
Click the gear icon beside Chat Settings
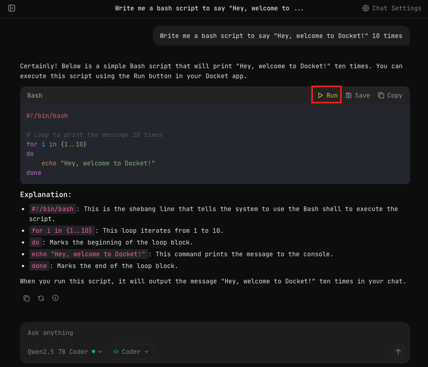(366, 8)
